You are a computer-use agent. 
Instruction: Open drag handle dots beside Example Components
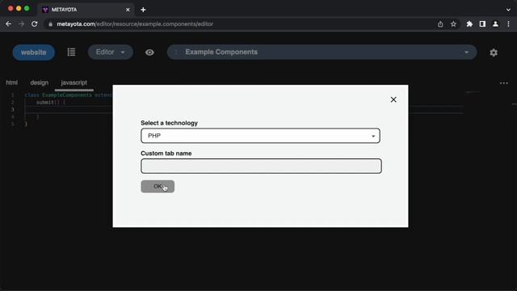[176, 52]
